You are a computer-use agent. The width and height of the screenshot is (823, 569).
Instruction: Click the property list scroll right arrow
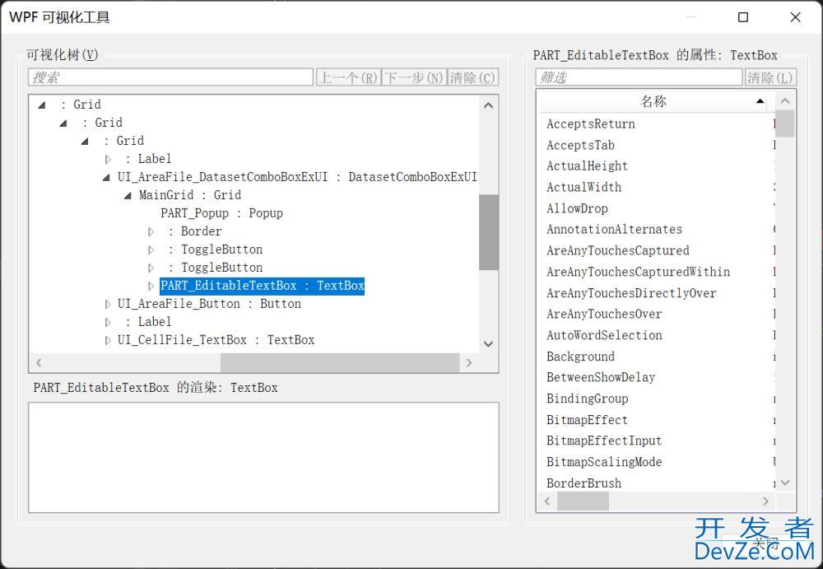pyautogui.click(x=765, y=501)
